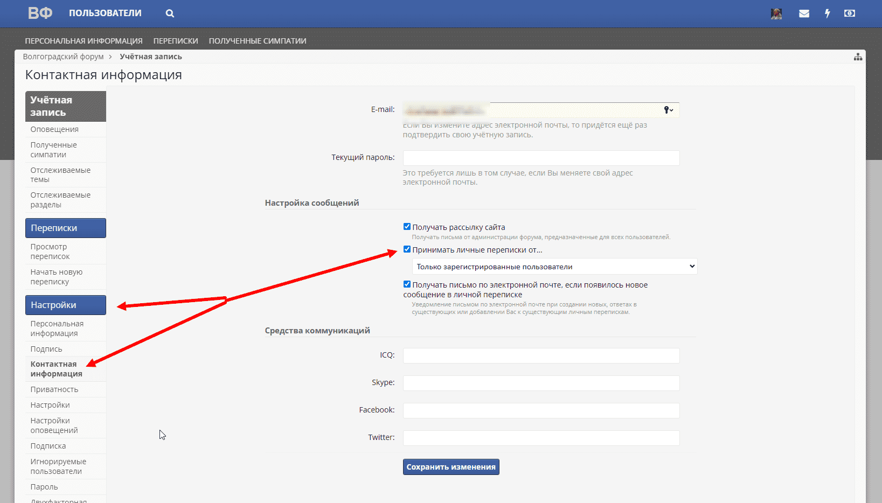
Task: Disable email notification for new private messages
Action: pos(407,284)
